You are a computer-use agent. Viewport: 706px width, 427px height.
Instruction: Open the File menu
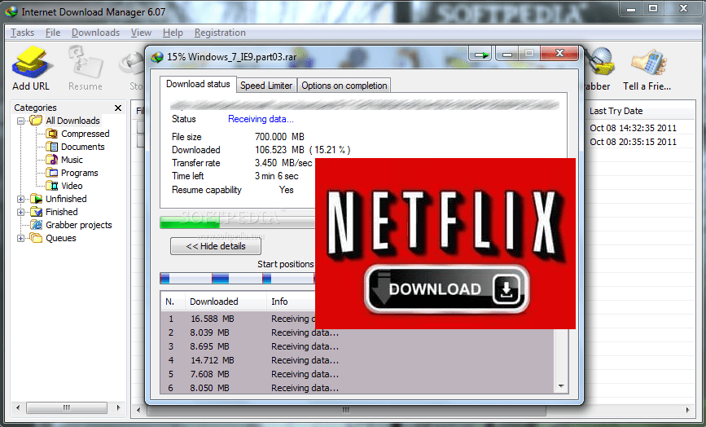point(53,33)
